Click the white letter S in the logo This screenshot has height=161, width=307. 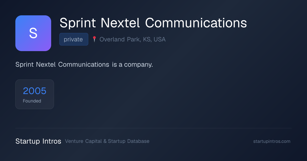(33, 33)
